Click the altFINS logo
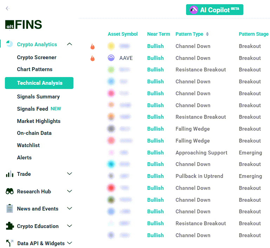The image size is (270, 248). pyautogui.click(x=24, y=25)
